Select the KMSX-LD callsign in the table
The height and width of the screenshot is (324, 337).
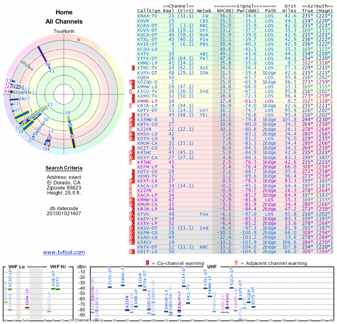pyautogui.click(x=147, y=134)
